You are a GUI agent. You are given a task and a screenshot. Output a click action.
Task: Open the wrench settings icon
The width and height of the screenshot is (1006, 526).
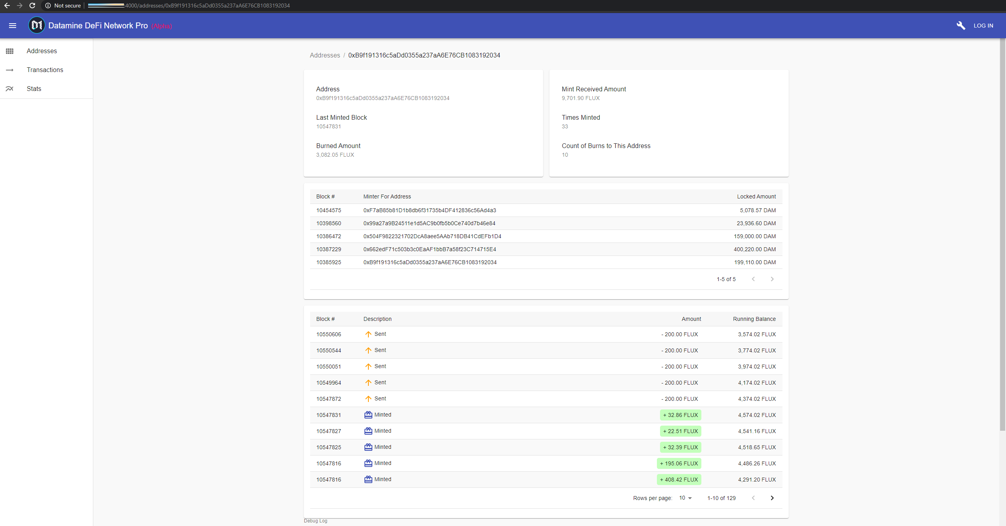[x=961, y=26]
